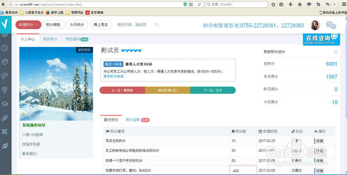
Task: Switch to 个人中心 tab
Action: pos(28,39)
